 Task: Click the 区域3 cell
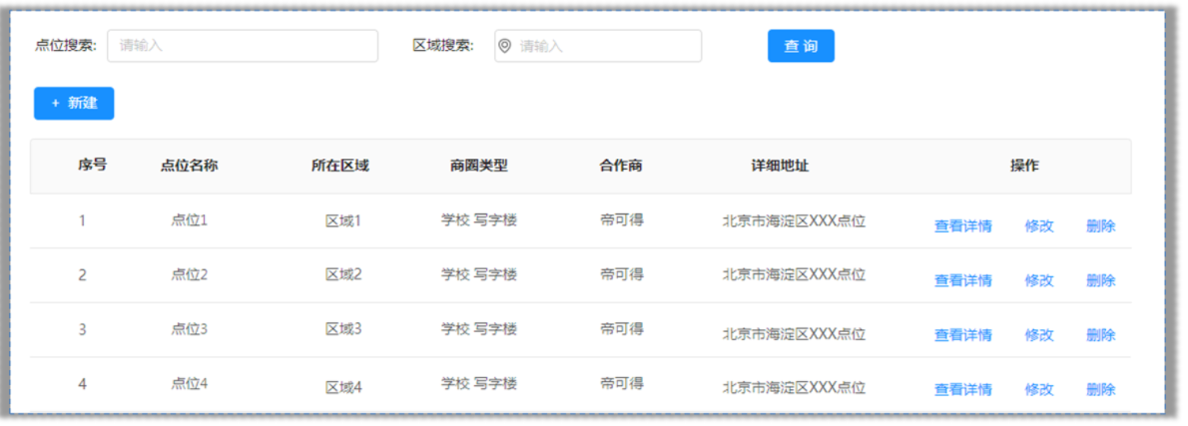tap(344, 329)
